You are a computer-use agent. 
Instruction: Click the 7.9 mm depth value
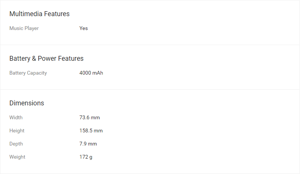[x=88, y=144]
